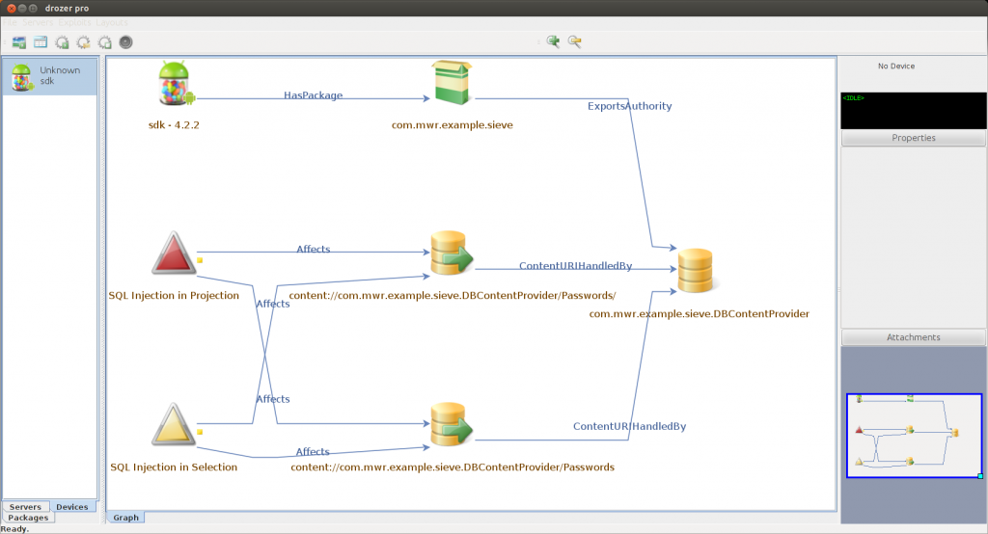
Task: Zoom in using the green magnifier icon
Action: click(x=553, y=41)
